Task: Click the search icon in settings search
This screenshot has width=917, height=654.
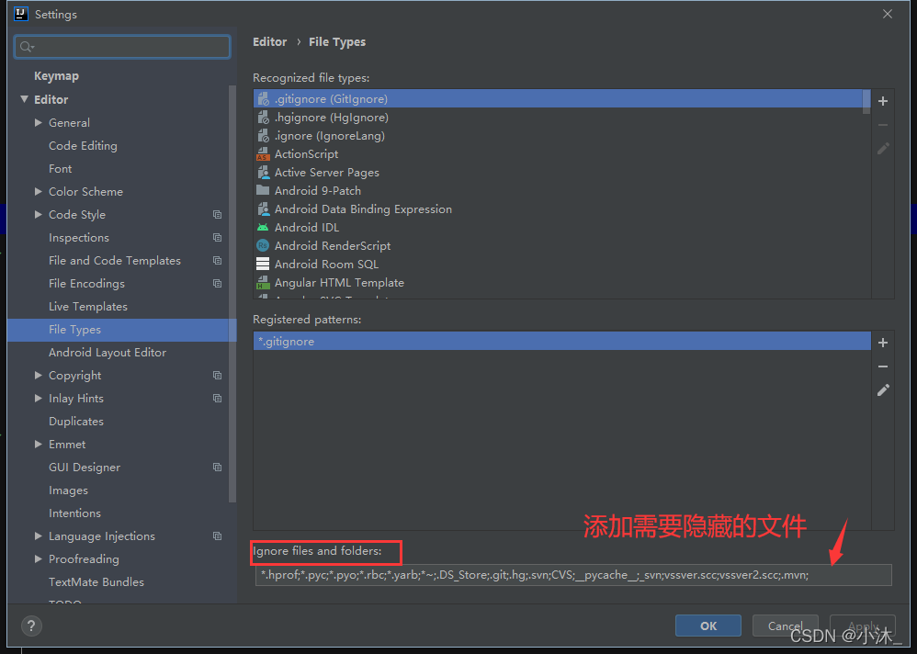Action: (27, 47)
